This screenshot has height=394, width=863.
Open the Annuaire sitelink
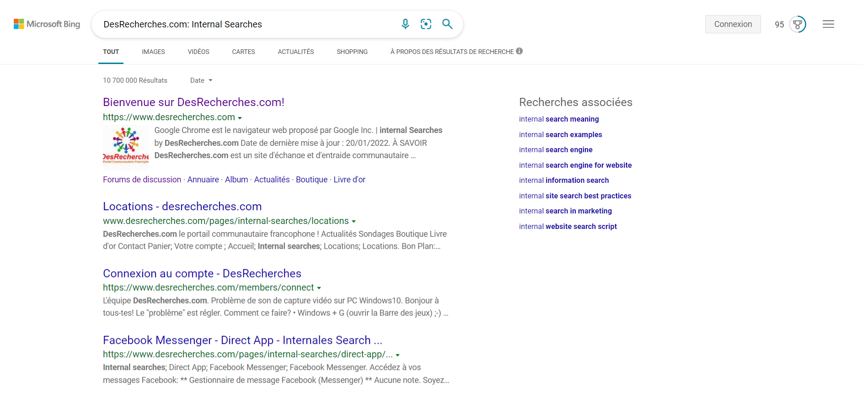tap(203, 180)
